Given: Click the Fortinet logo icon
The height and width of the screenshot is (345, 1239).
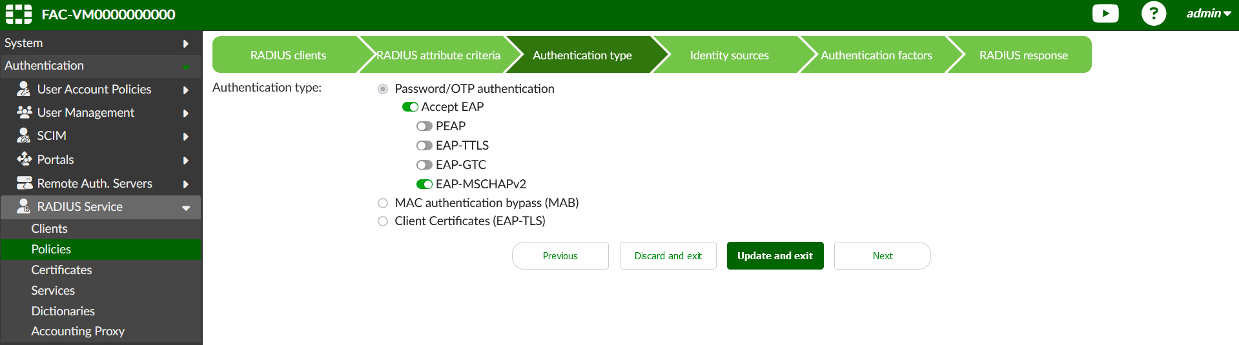Looking at the screenshot, I should tap(19, 14).
